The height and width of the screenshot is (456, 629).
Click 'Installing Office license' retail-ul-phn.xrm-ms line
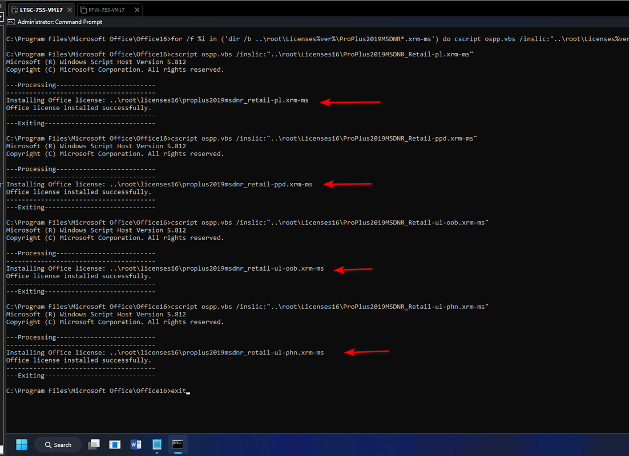(165, 353)
